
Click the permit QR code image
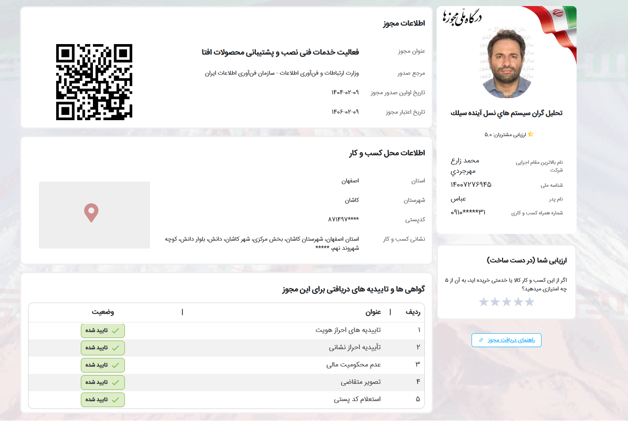tap(94, 82)
